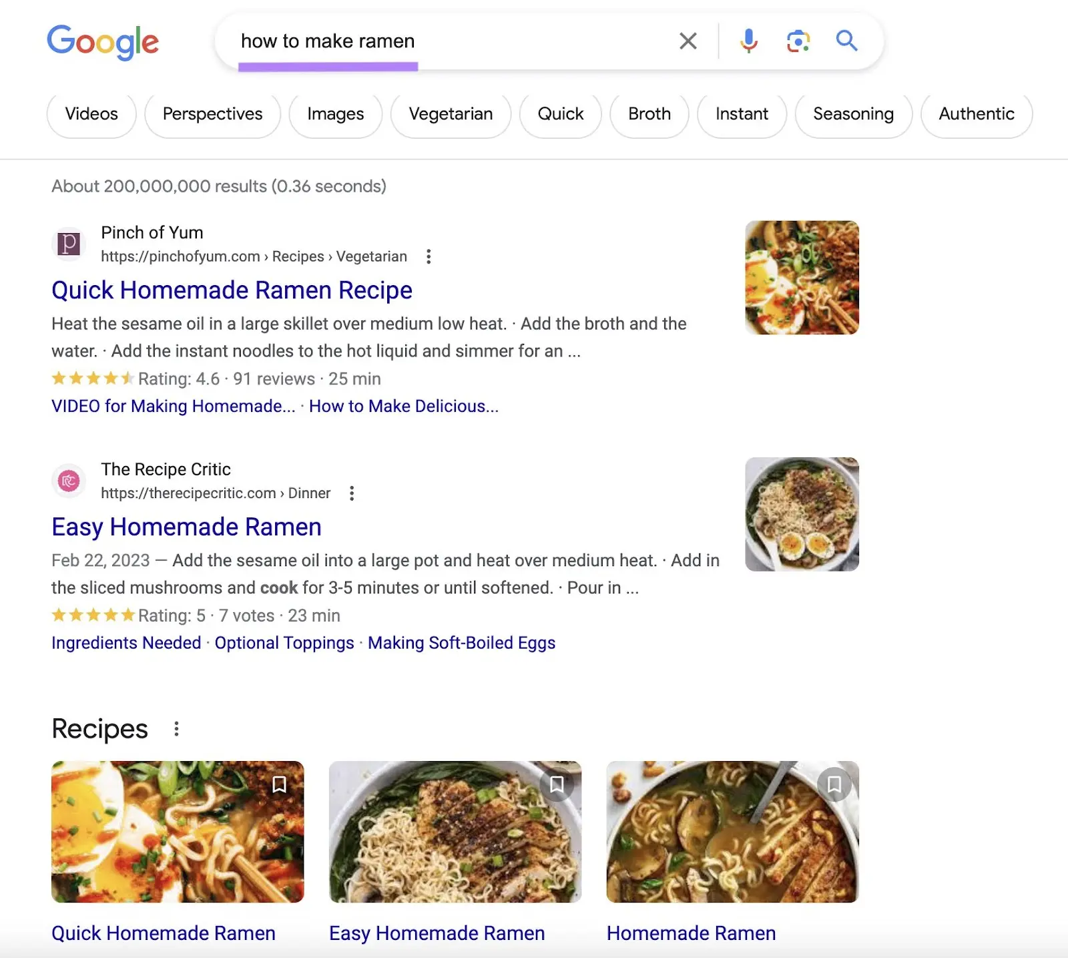Click Rating: 5 · 7 votes text
The image size is (1068, 958).
206,616
